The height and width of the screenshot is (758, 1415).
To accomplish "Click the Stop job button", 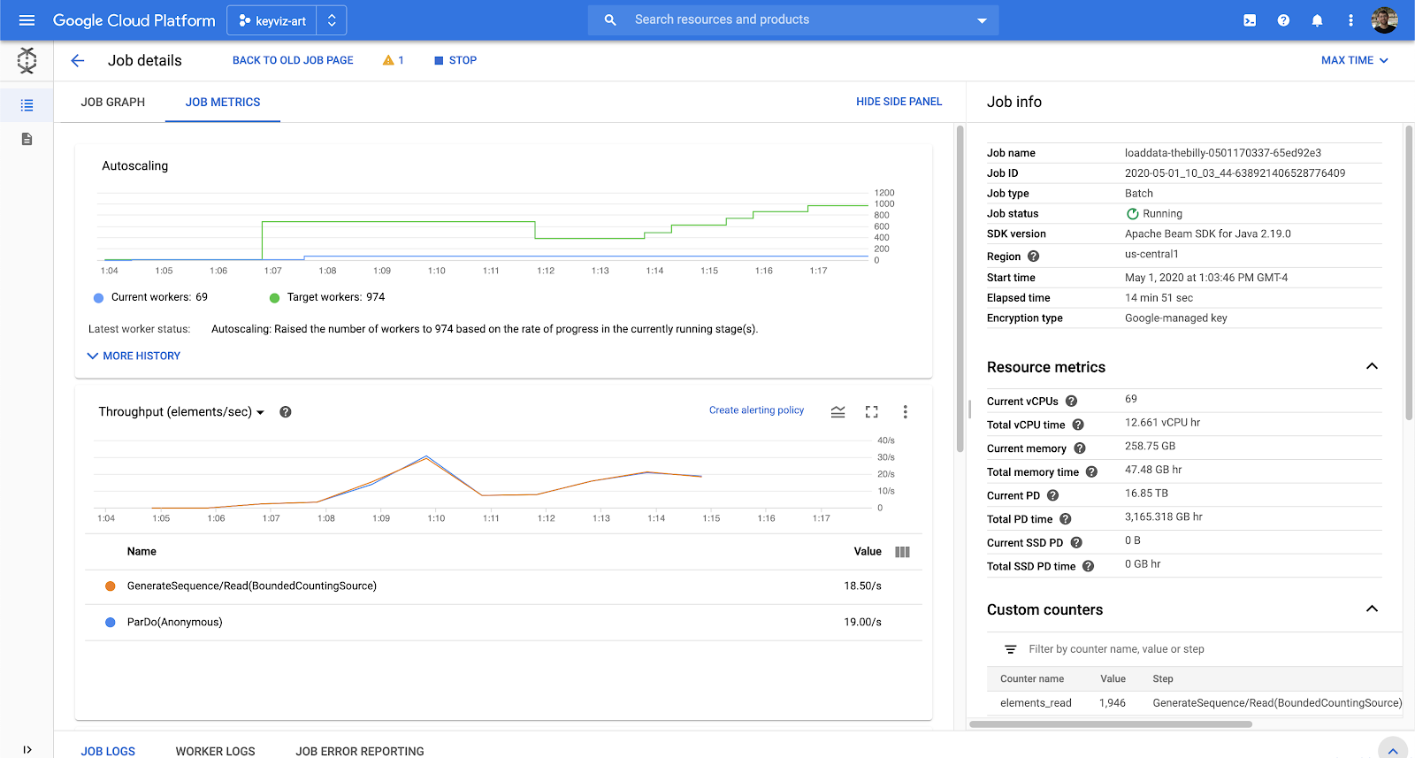I will point(455,60).
